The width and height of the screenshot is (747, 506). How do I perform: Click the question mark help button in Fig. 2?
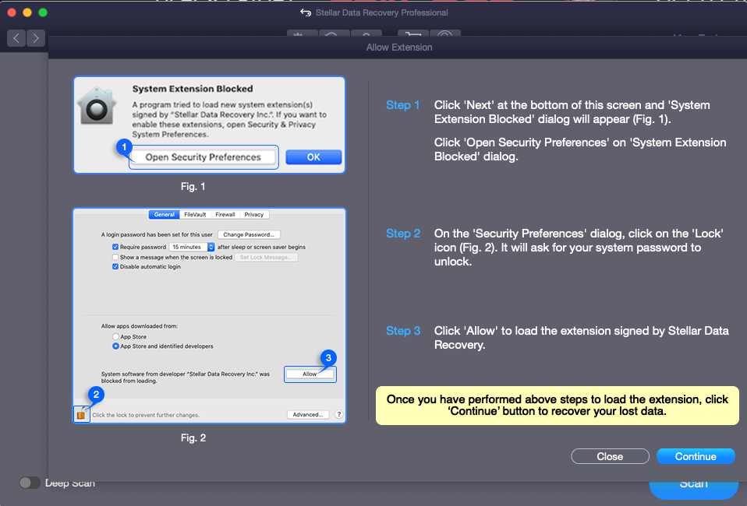[338, 415]
